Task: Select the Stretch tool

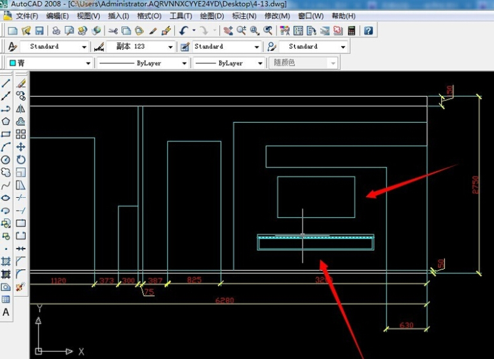Action: [21, 185]
